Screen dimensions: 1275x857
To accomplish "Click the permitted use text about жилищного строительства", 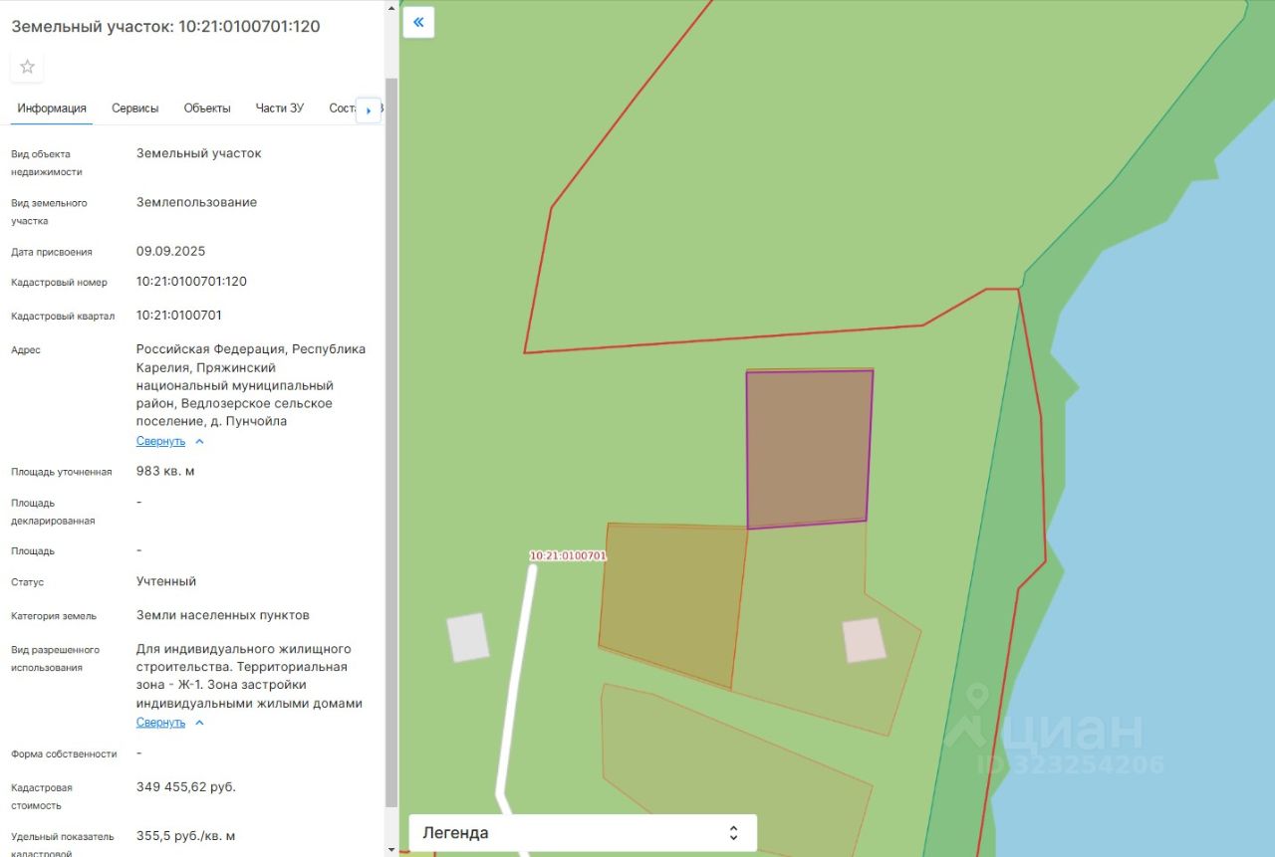I will [249, 676].
